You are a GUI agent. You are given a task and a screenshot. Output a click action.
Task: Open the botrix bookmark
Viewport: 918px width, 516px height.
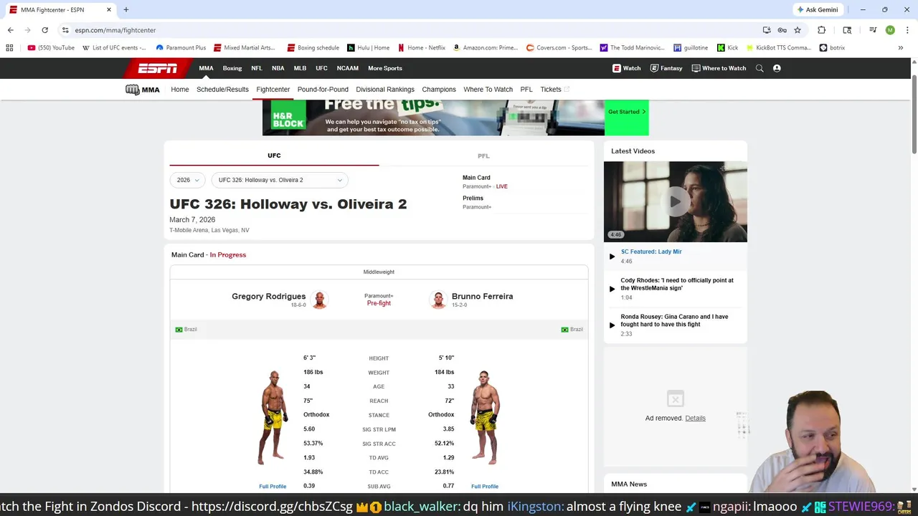[x=832, y=48]
